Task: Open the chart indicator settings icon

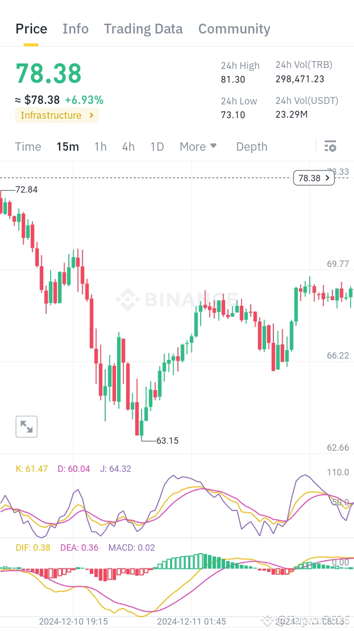Action: coord(330,146)
